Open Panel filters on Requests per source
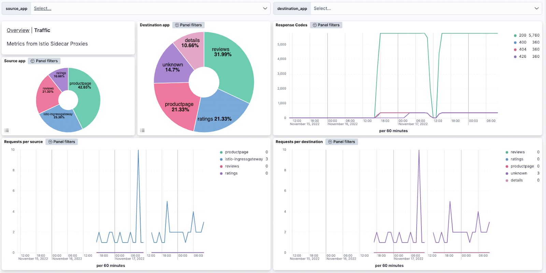Viewport: 546px width, 273px height. pos(61,142)
